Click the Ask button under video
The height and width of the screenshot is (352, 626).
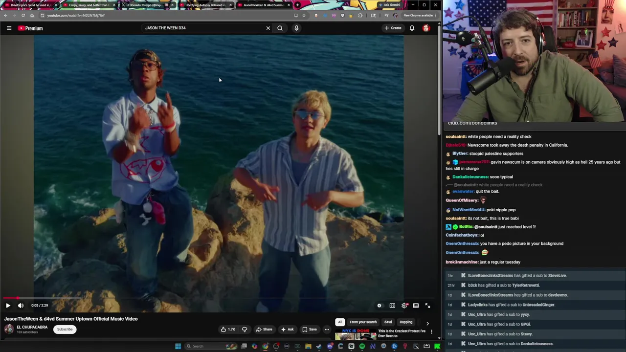pos(287,329)
